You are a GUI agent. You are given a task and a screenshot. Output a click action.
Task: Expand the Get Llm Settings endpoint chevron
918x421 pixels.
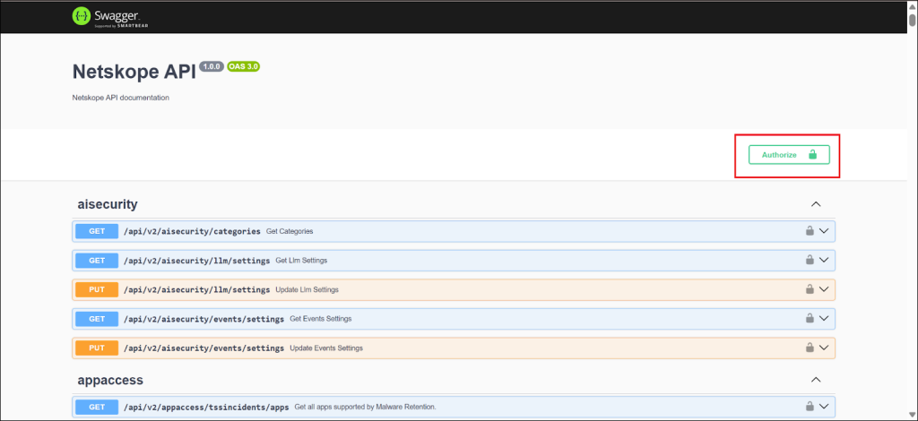point(824,260)
